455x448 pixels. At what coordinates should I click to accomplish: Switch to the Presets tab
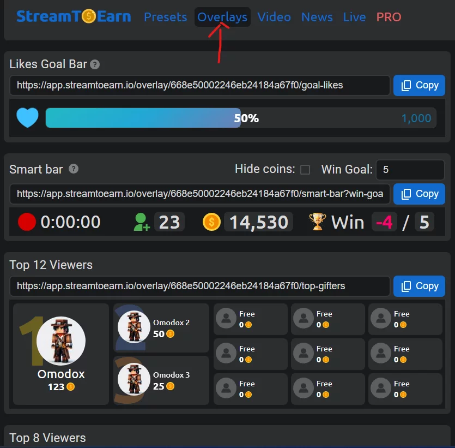(166, 17)
